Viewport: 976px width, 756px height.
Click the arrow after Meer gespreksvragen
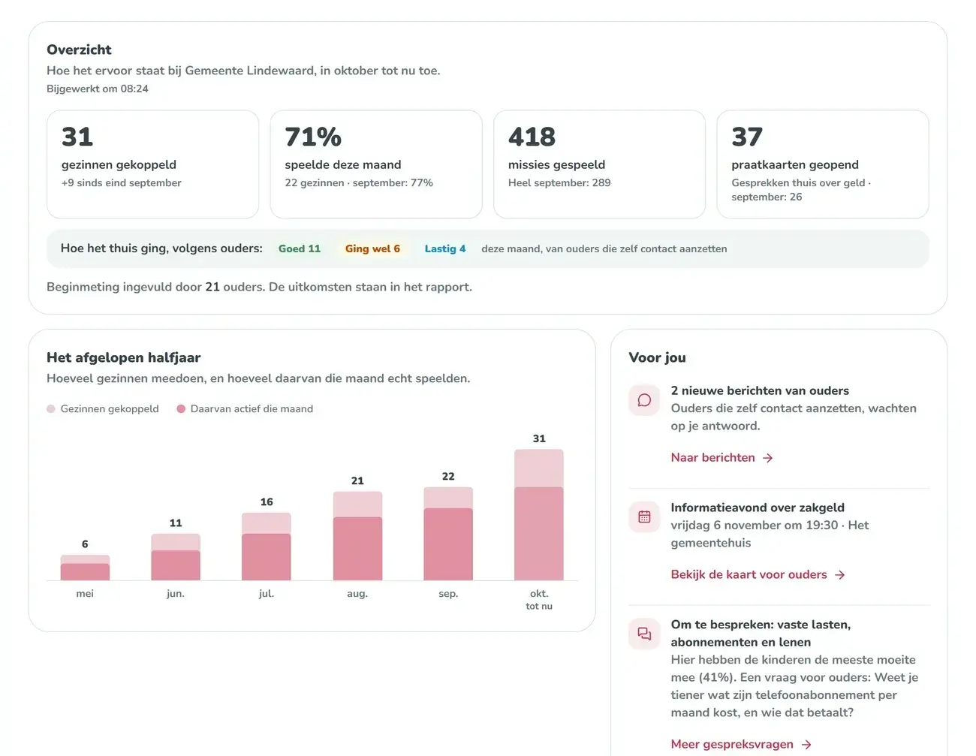[806, 745]
